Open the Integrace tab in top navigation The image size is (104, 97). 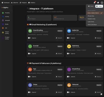[23, 3]
